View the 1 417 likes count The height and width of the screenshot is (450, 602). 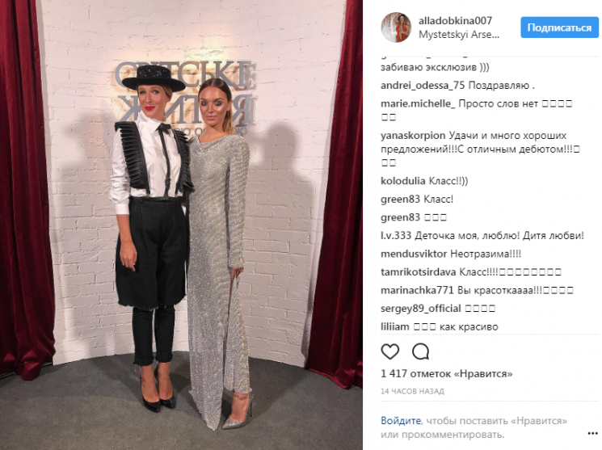[x=446, y=373]
